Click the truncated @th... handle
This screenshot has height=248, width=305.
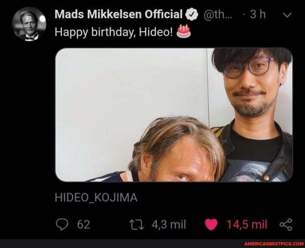[x=218, y=14]
